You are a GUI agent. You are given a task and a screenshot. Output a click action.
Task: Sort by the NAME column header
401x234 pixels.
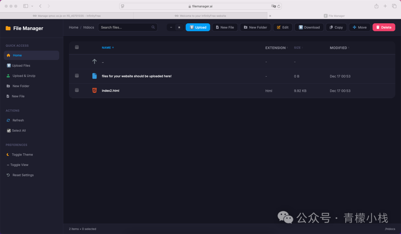click(108, 48)
